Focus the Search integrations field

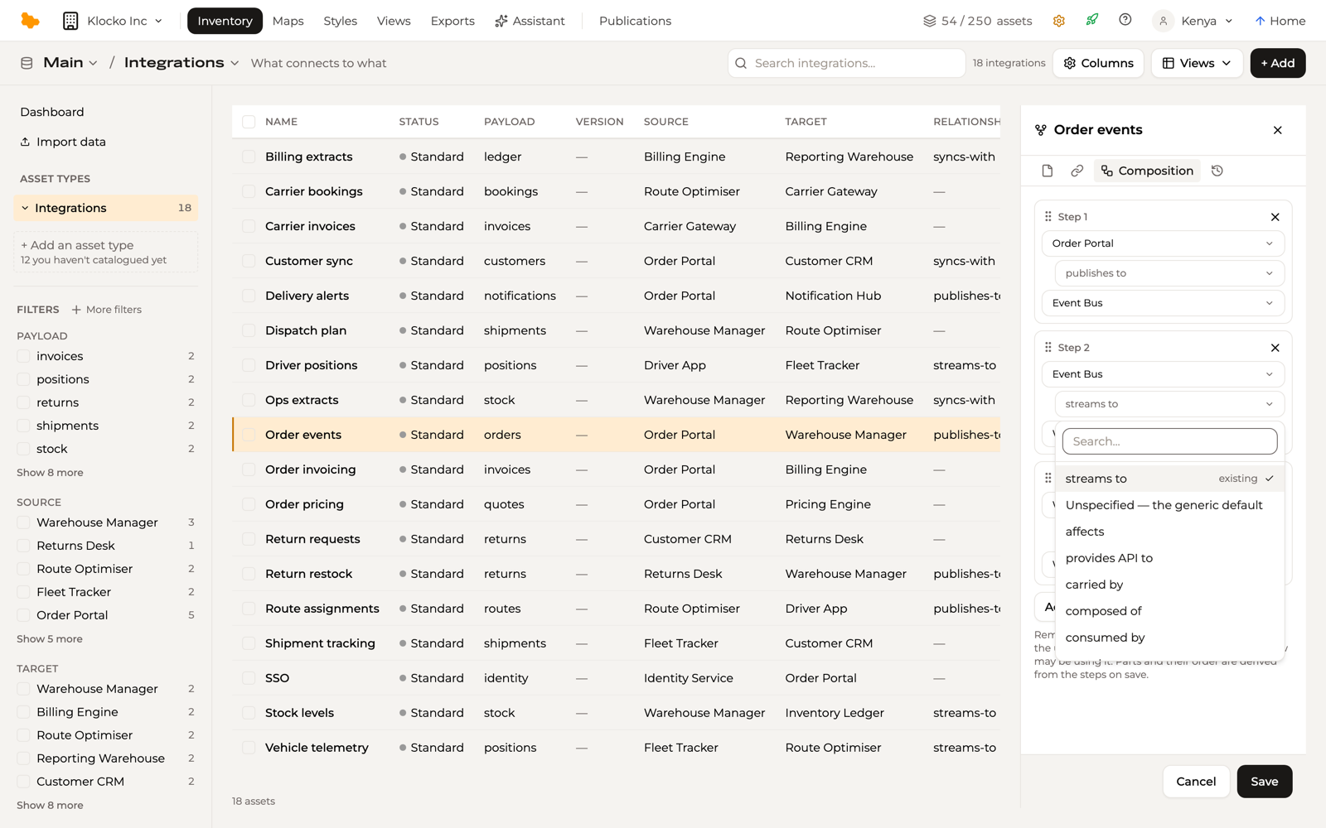coord(846,63)
